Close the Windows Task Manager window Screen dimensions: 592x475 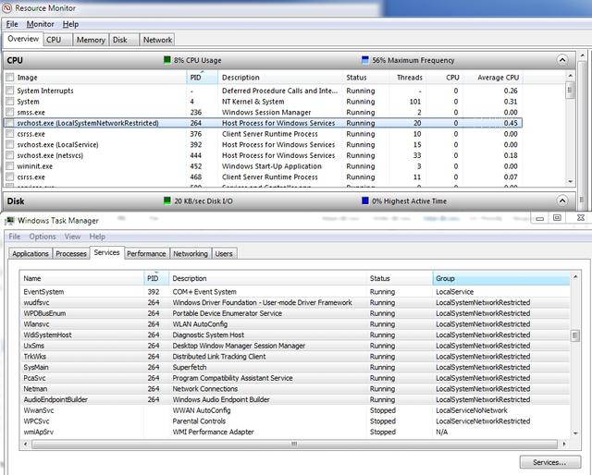click(x=578, y=218)
